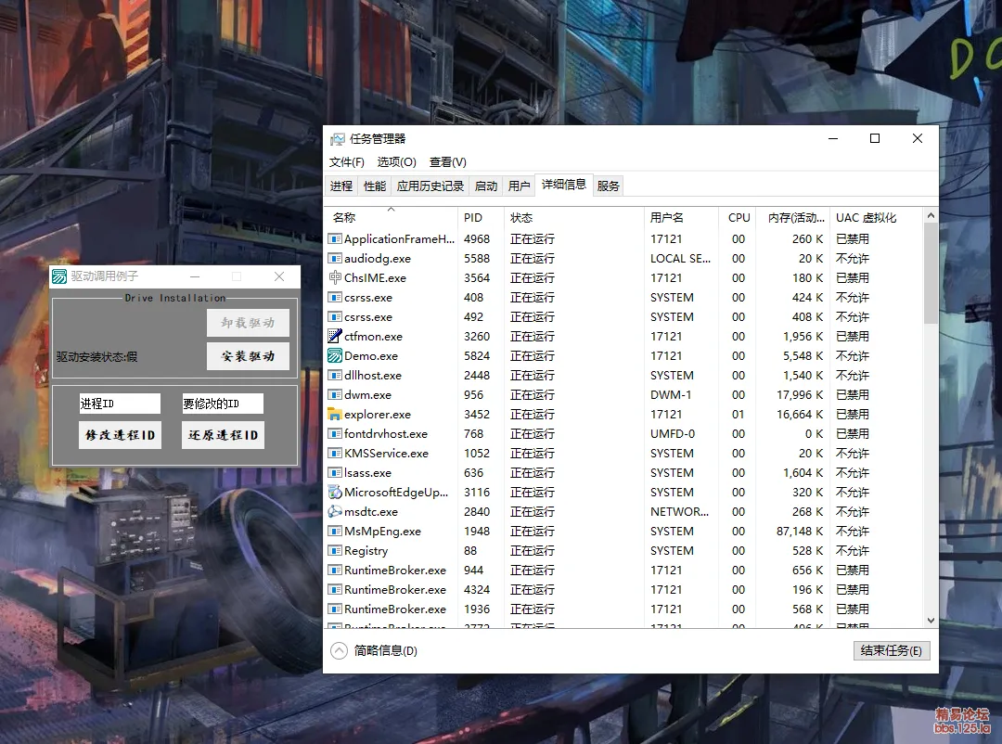The width and height of the screenshot is (1002, 744).
Task: Open the 文件(F) menu
Action: point(347,162)
